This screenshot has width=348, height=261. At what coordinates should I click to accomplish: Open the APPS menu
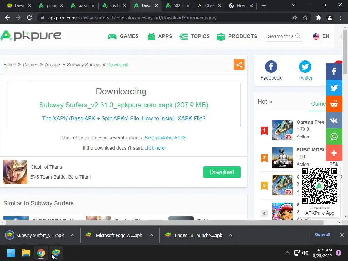click(x=160, y=36)
